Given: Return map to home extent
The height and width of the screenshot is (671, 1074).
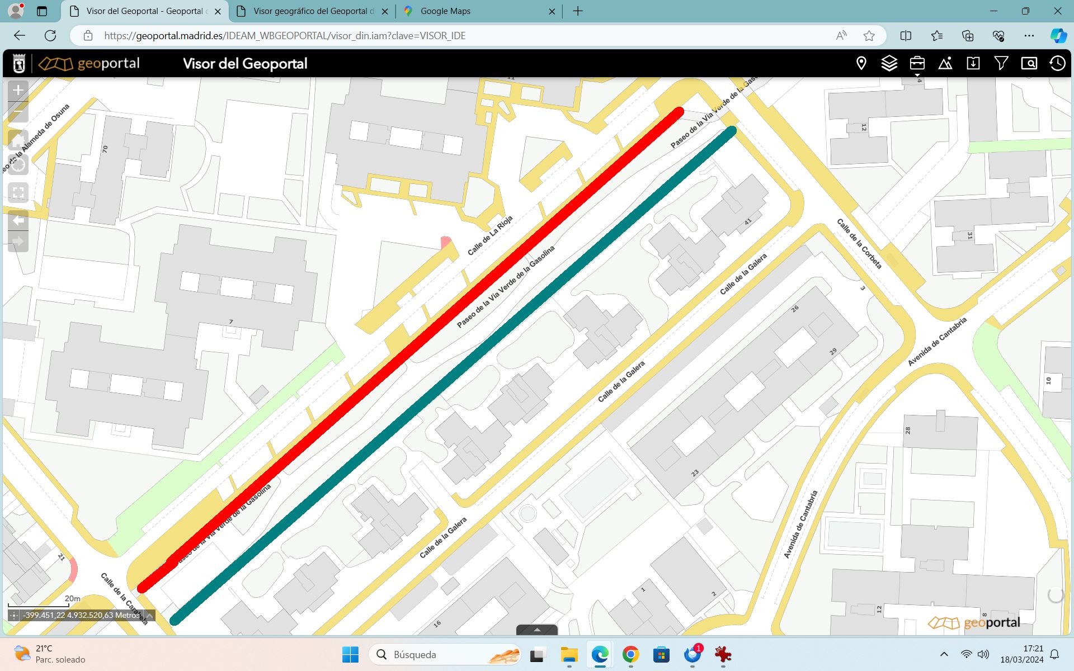Looking at the screenshot, I should coord(18,140).
